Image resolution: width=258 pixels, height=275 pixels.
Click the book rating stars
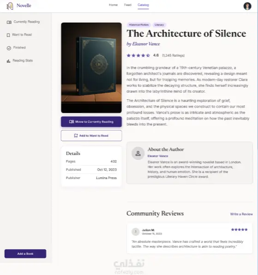pyautogui.click(x=138, y=55)
